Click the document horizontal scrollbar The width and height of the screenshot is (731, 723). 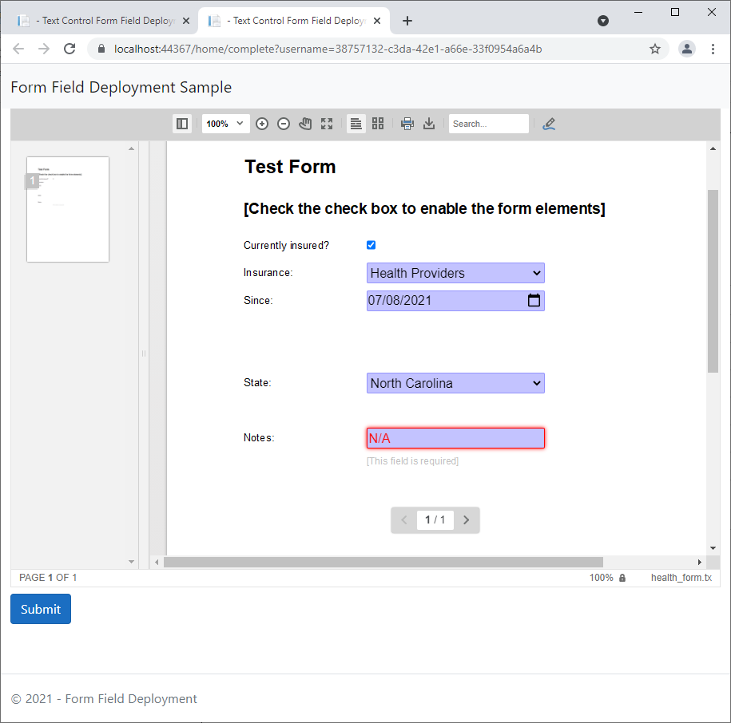point(383,562)
